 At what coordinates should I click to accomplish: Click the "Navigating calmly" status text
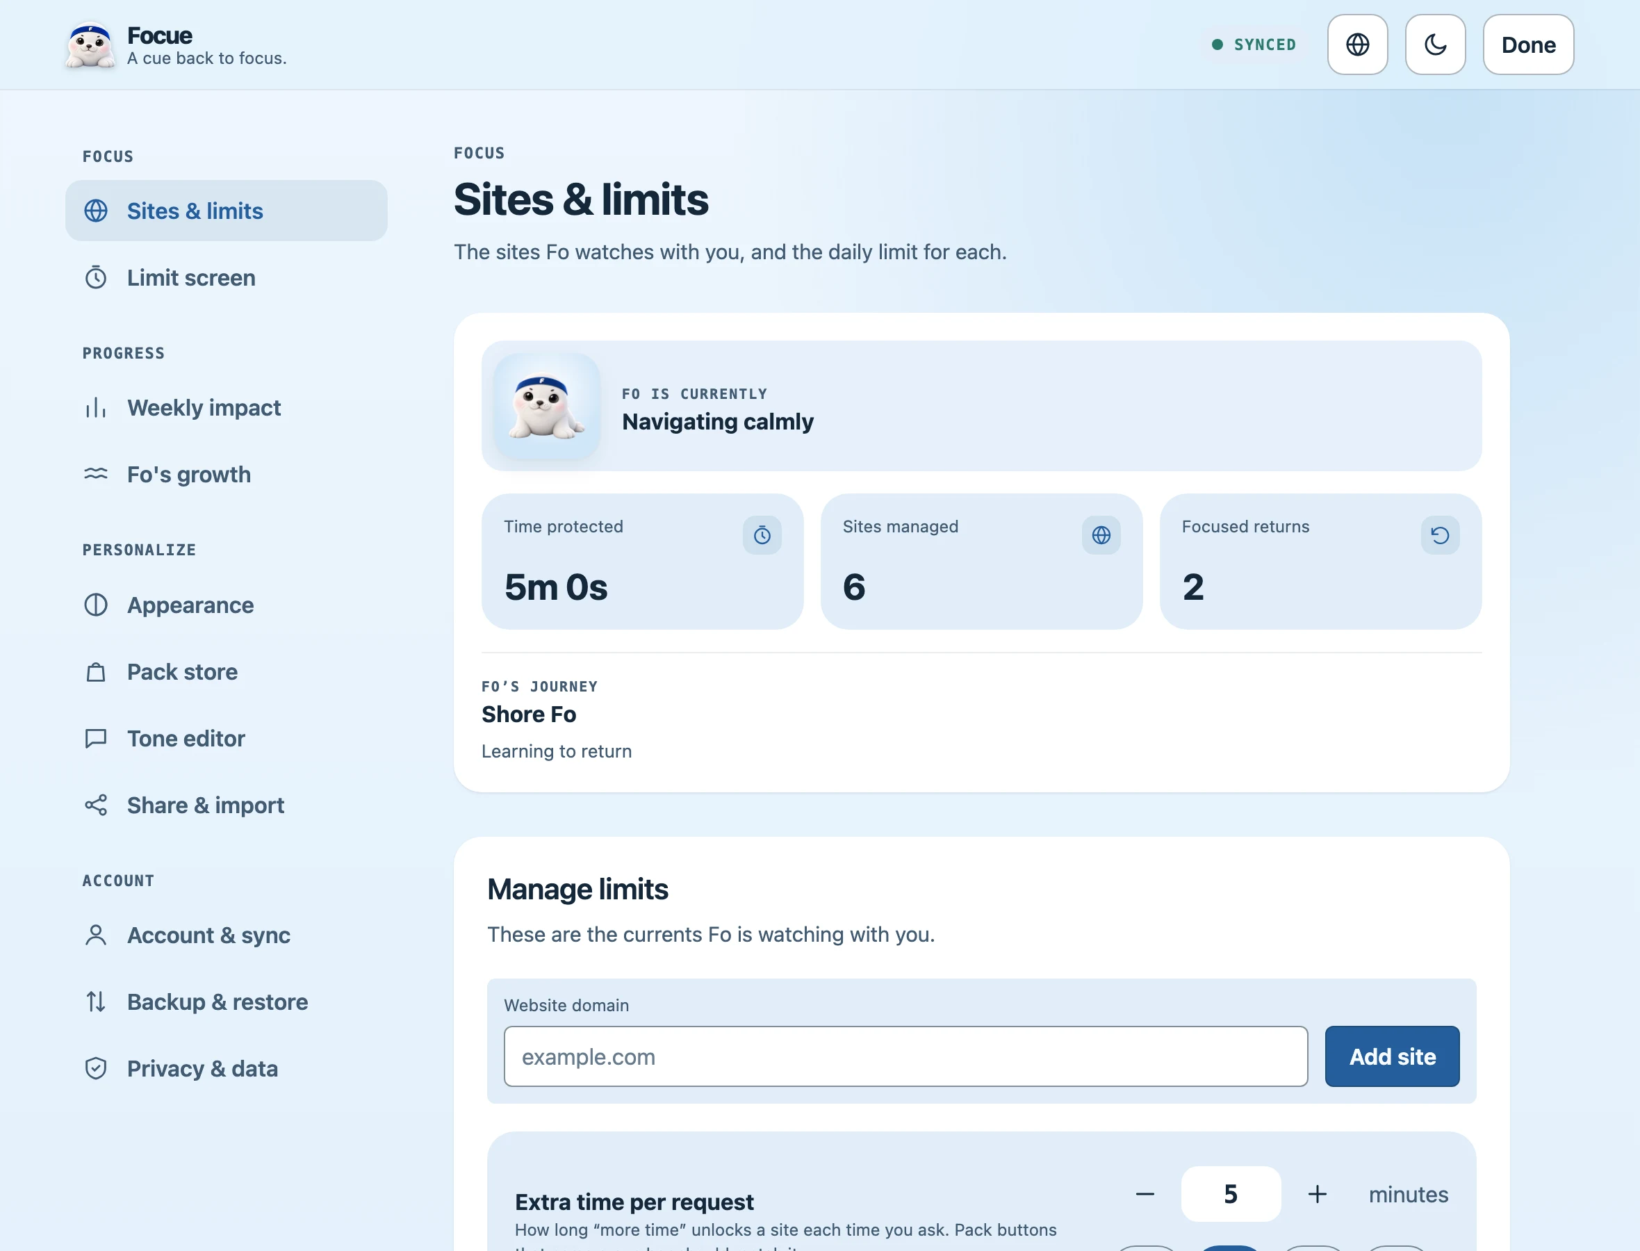(718, 421)
